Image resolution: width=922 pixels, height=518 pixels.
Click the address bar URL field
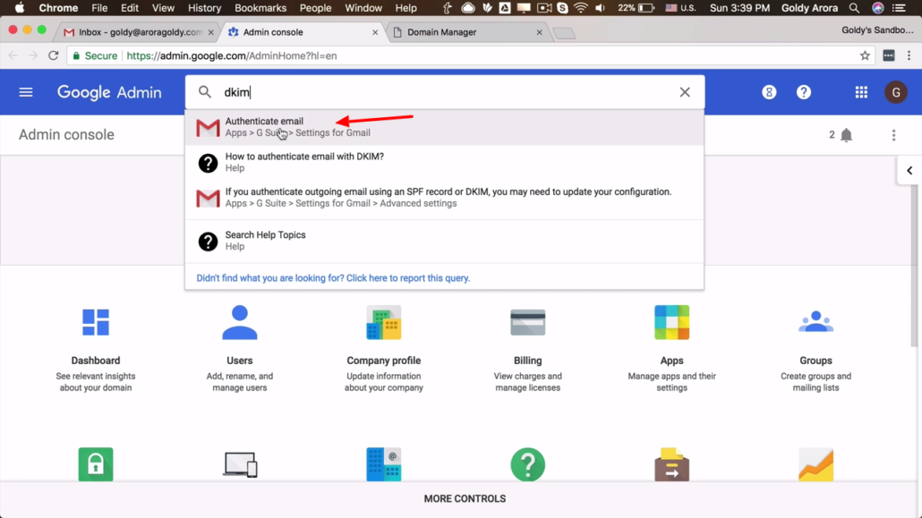[471, 55]
